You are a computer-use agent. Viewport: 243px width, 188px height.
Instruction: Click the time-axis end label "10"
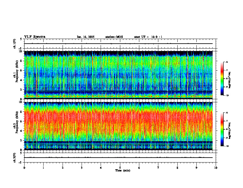pyautogui.click(x=216, y=168)
